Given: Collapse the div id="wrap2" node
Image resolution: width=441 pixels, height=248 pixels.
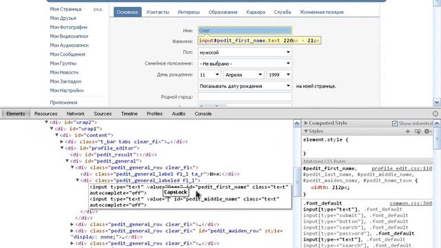Looking at the screenshot, I should point(46,122).
